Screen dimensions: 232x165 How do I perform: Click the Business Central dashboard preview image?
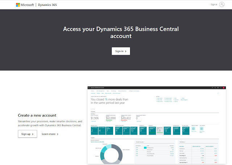click(x=157, y=125)
